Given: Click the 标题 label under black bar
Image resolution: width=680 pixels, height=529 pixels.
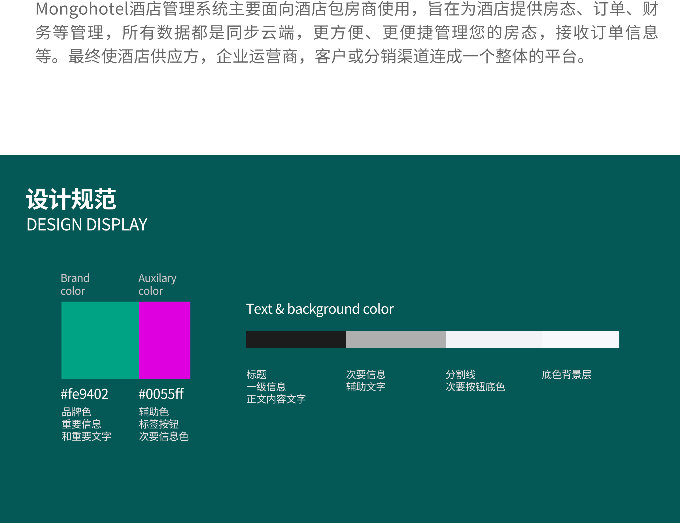Looking at the screenshot, I should 256,374.
